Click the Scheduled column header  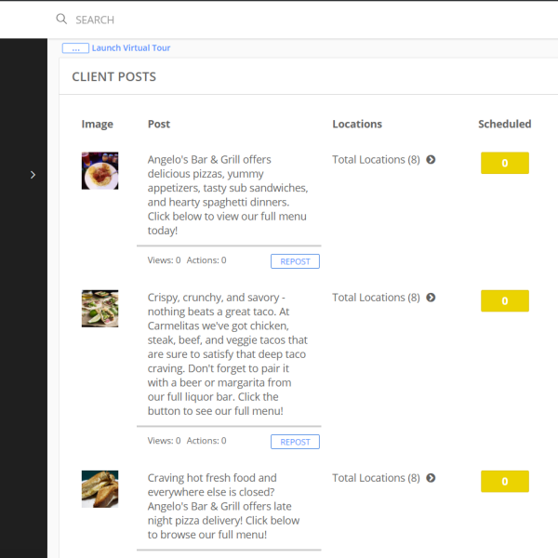(505, 124)
